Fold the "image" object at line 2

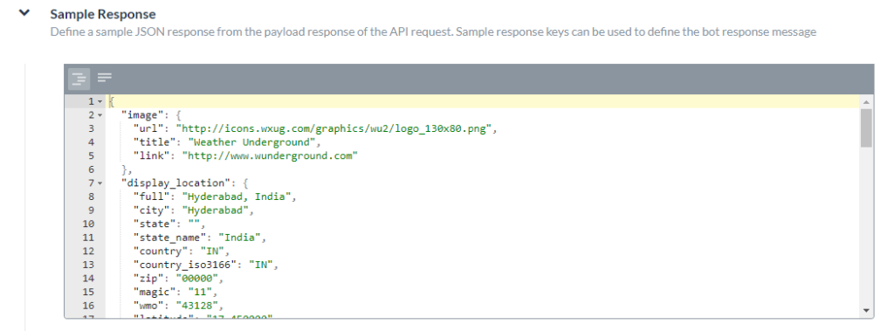[x=100, y=115]
